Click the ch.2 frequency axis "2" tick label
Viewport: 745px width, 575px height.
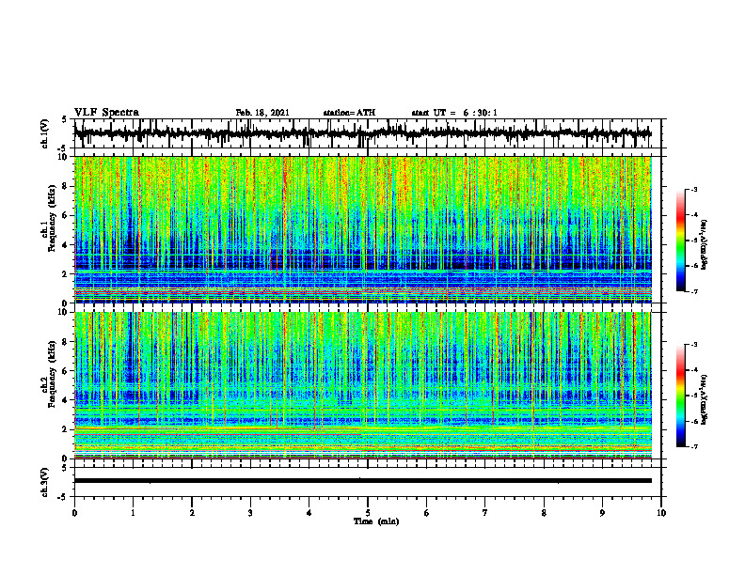[65, 429]
